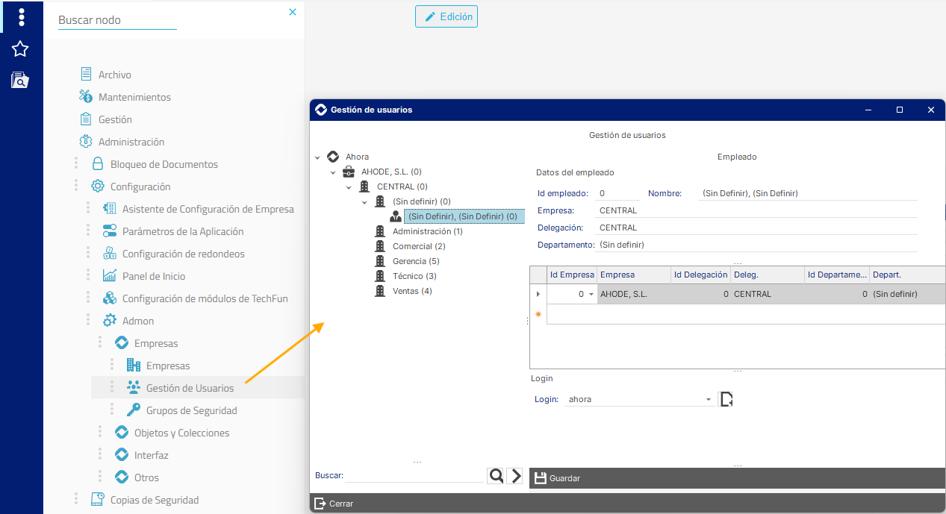The width and height of the screenshot is (946, 514).
Task: Open Otros node in the tree
Action: point(146,477)
